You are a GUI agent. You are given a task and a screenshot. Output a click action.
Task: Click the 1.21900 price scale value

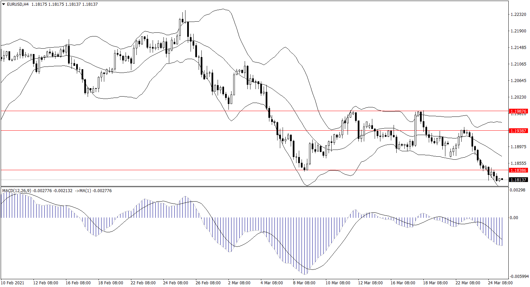click(518, 31)
